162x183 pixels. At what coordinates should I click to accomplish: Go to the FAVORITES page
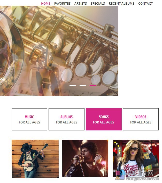pyautogui.click(x=62, y=4)
